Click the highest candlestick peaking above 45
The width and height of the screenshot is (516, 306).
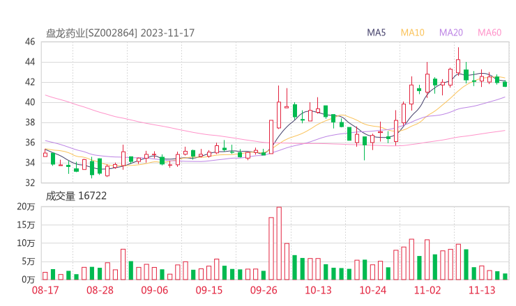point(458,63)
